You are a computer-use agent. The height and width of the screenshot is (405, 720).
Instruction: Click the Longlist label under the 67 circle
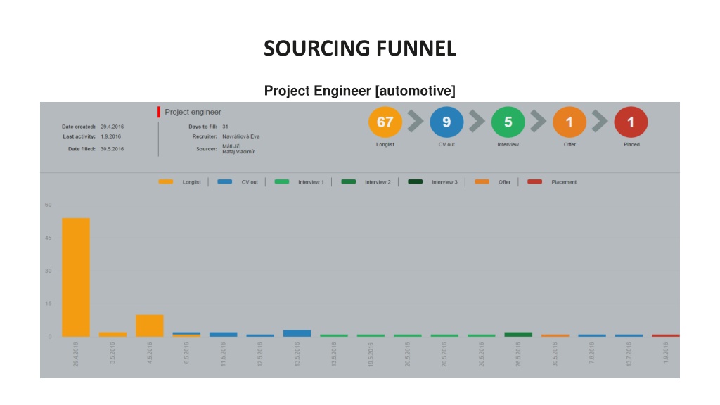385,145
